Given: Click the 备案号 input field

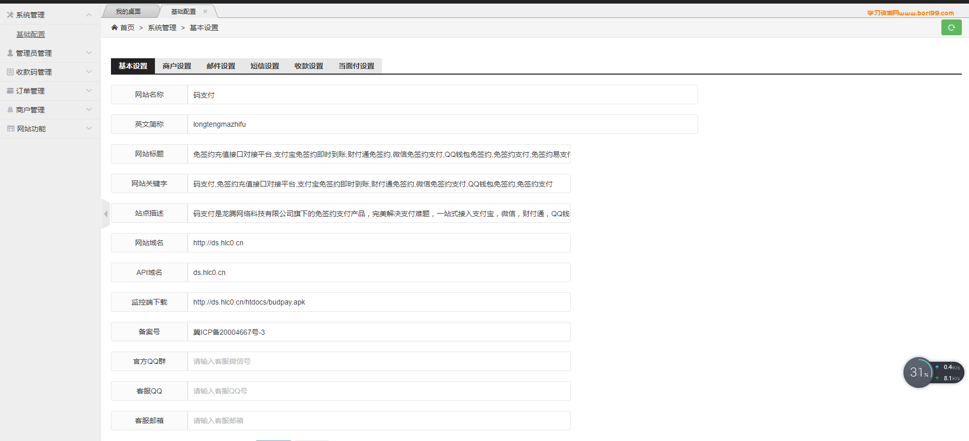Looking at the screenshot, I should pos(379,332).
